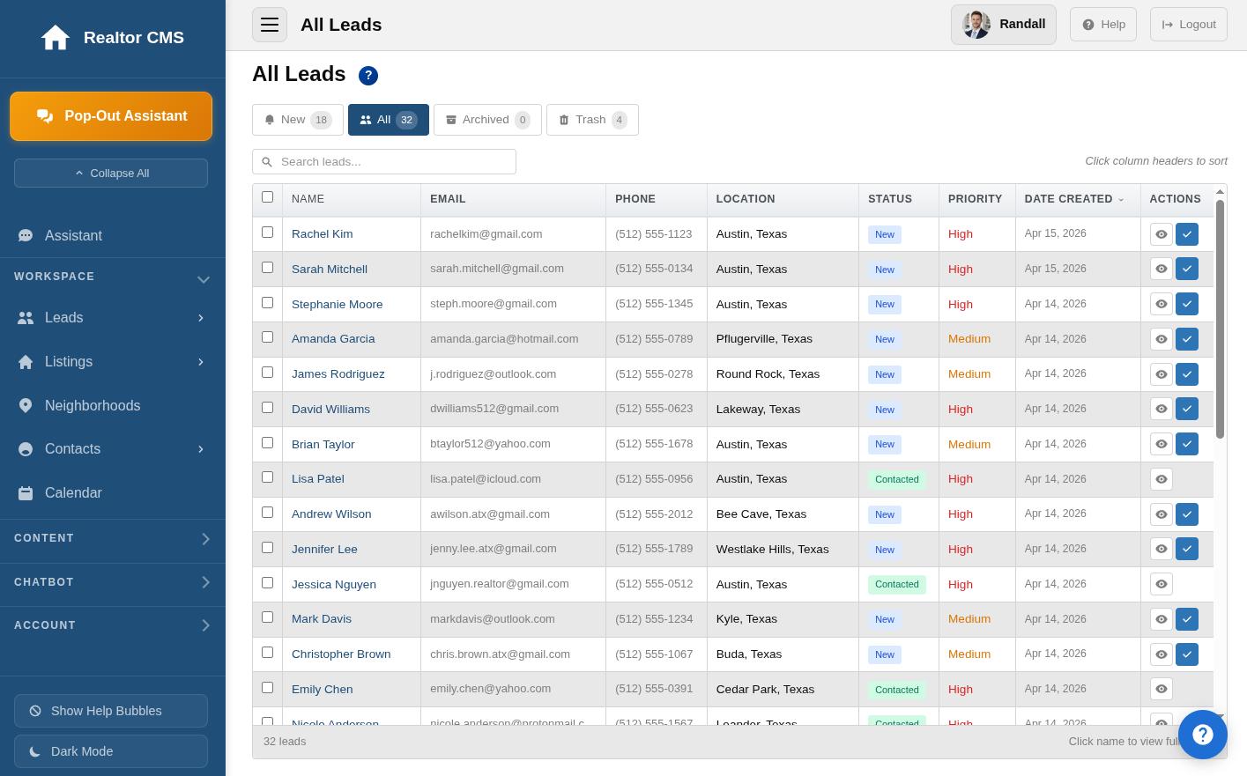Collapse the Workspace section chevron

click(204, 279)
